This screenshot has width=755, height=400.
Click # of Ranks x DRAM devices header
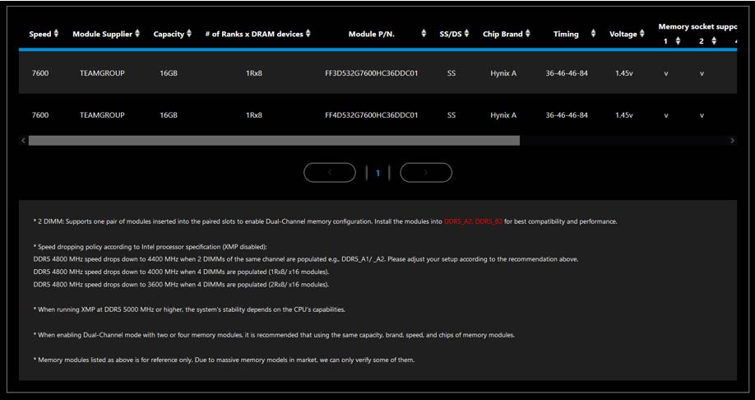254,35
